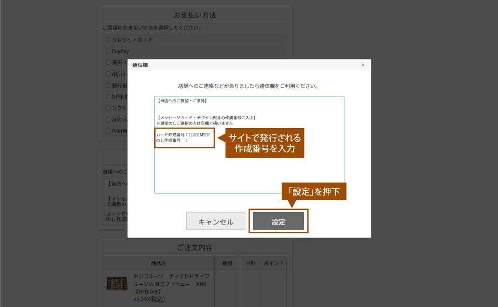Image resolution: width=498 pixels, height=307 pixels.
Task: Choose the ソフトバンク payment radio button
Action: tap(108, 108)
